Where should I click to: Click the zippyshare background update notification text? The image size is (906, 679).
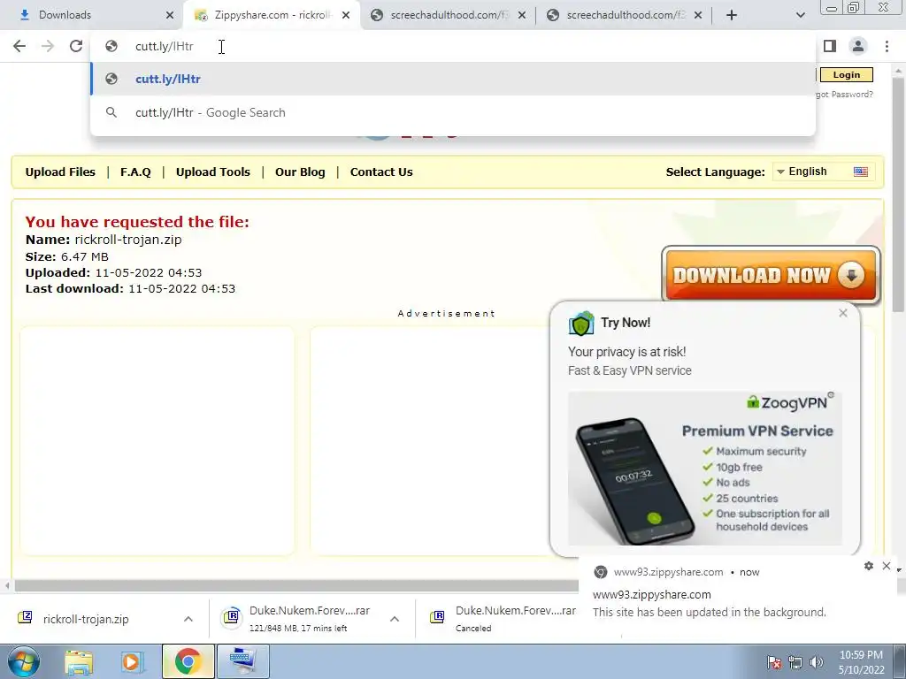tap(709, 612)
